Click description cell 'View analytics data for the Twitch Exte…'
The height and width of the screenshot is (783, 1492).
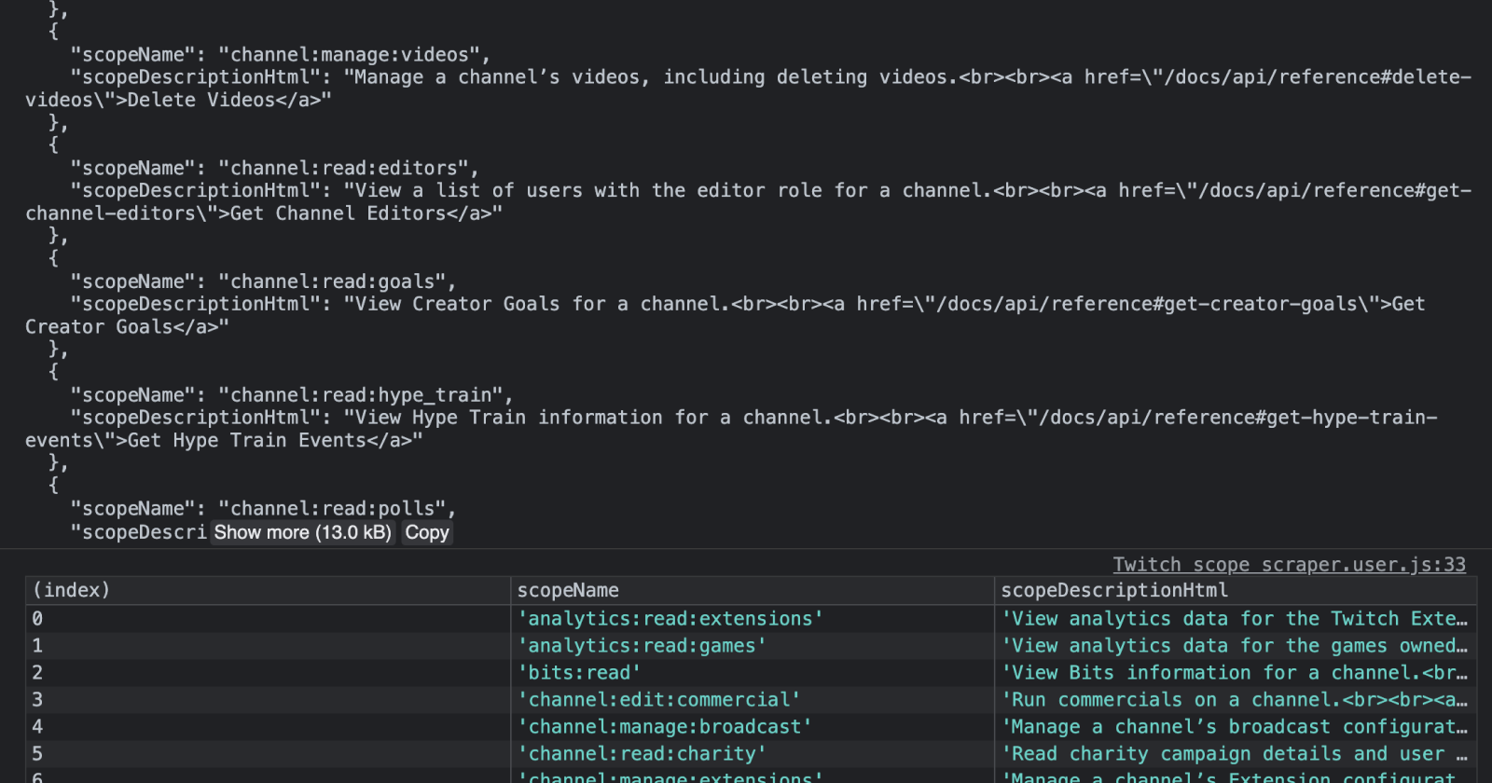click(1236, 618)
